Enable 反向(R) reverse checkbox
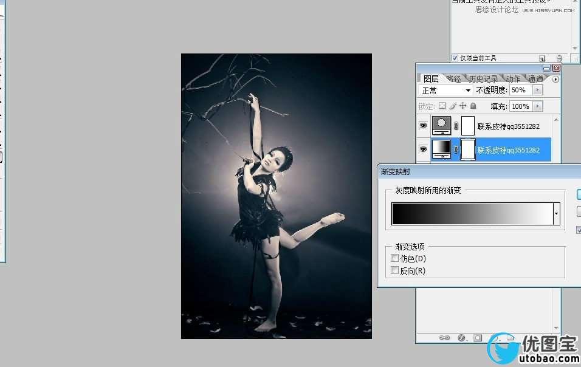The height and width of the screenshot is (367, 581). (395, 270)
